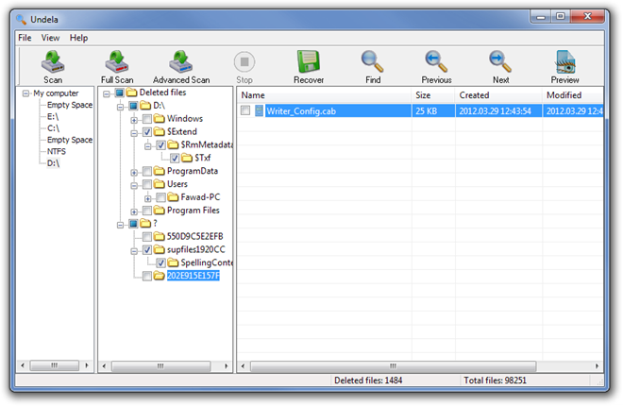Click the Deleted files folder icon
Viewport: 623px width, 406px height.
[131, 93]
